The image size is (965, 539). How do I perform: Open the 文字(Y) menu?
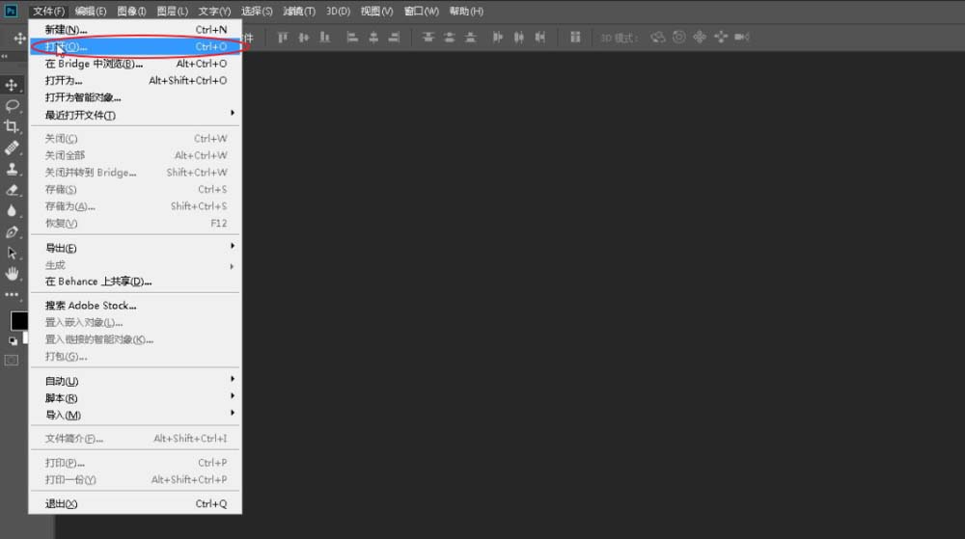tap(214, 11)
